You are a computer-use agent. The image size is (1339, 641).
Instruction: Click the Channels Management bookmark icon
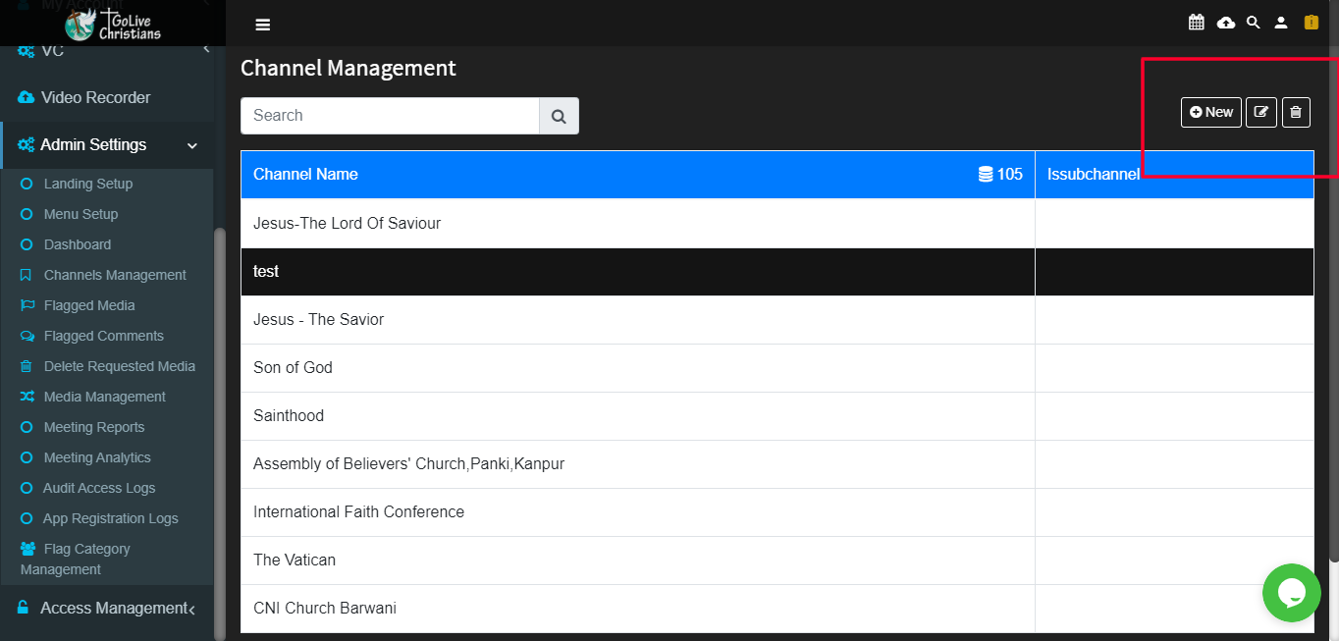(26, 275)
